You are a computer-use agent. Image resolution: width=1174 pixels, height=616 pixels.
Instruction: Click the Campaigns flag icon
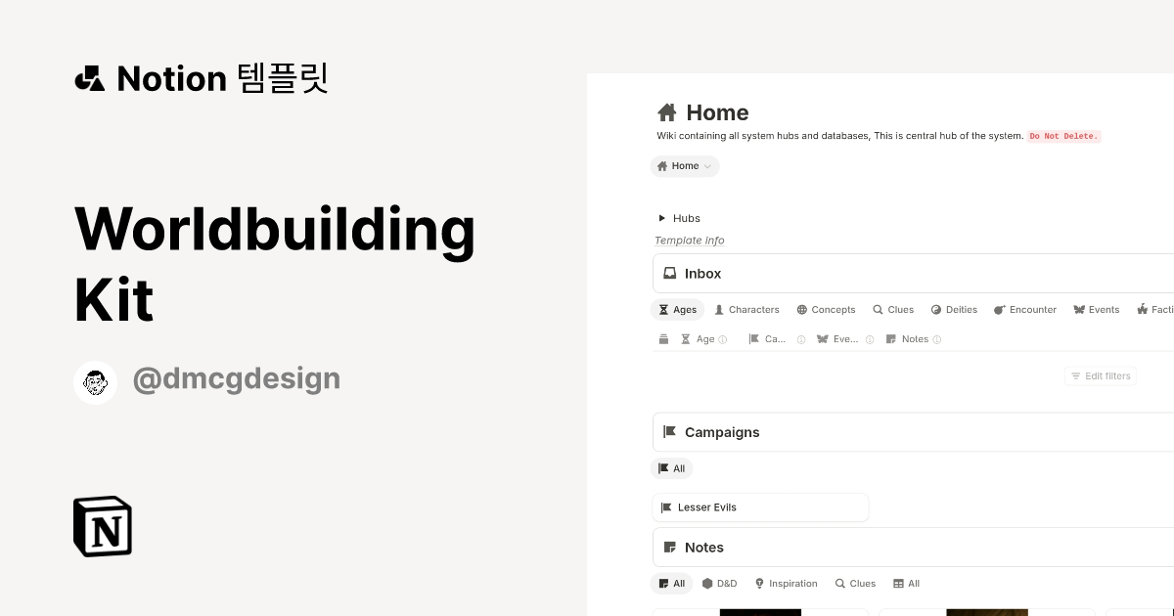[670, 431]
